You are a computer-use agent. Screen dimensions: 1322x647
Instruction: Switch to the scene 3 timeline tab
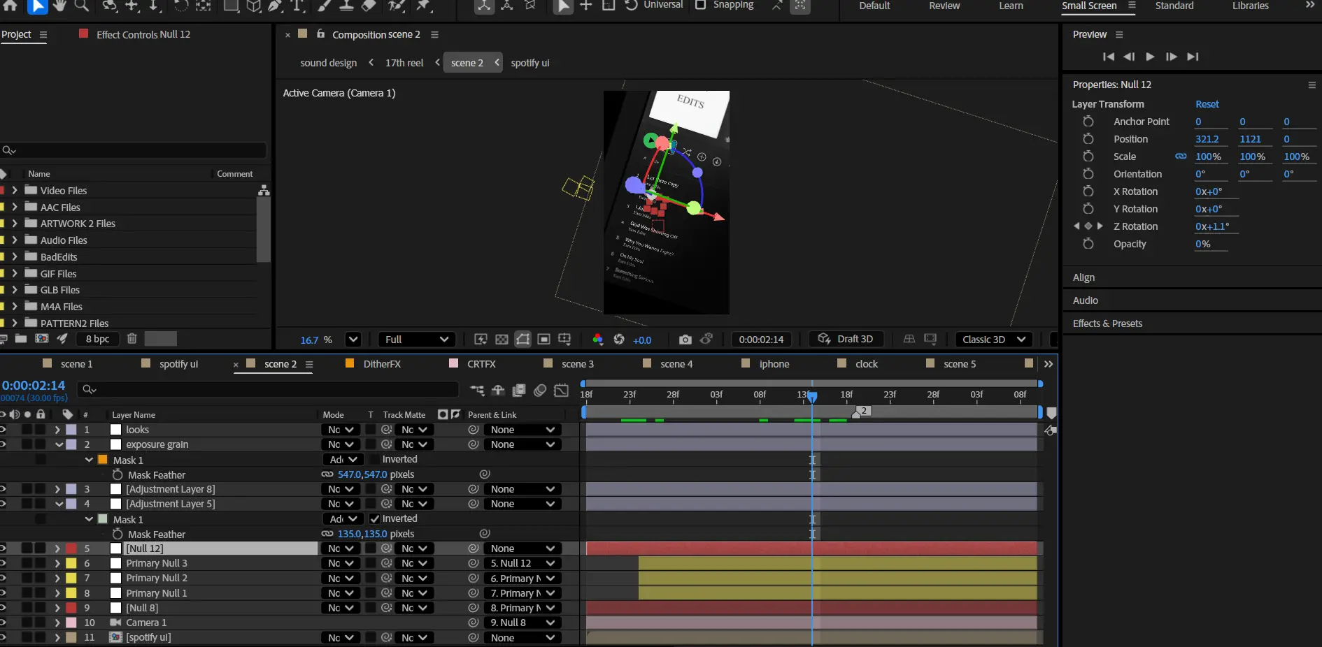[x=577, y=364]
